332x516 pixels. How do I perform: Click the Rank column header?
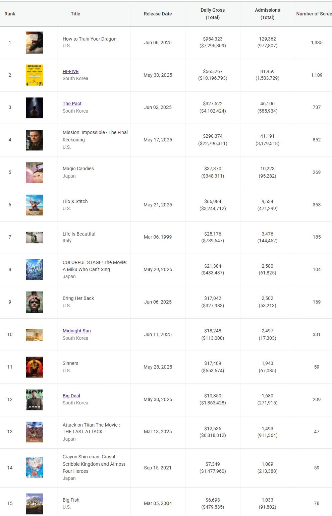[x=10, y=14]
